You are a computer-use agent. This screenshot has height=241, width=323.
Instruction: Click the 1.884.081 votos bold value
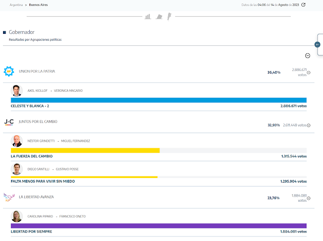coord(294,231)
